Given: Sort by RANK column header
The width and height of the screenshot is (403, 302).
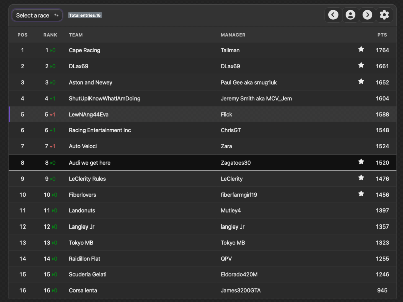Looking at the screenshot, I should (x=50, y=35).
